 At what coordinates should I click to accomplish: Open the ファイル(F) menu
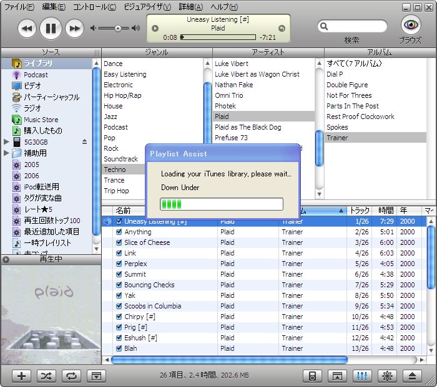[x=19, y=7]
